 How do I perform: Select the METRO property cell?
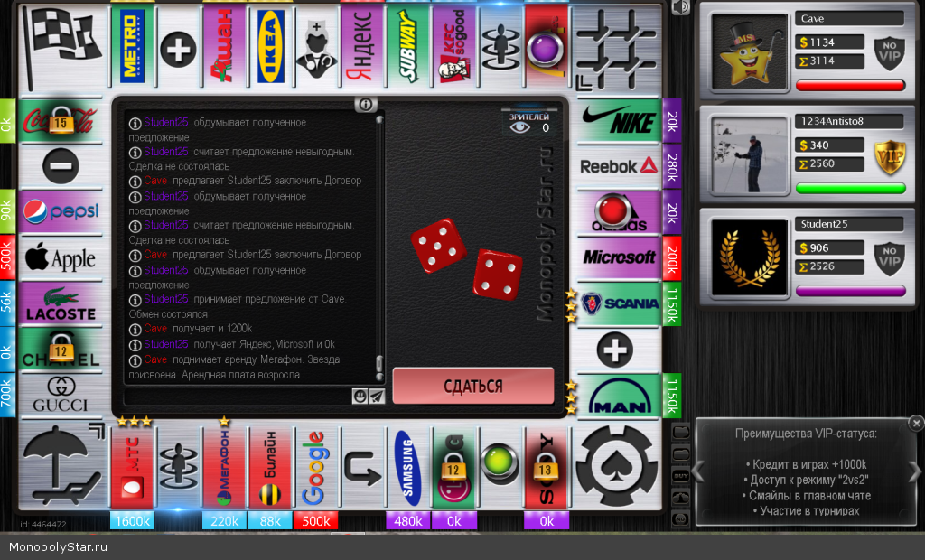[x=132, y=47]
